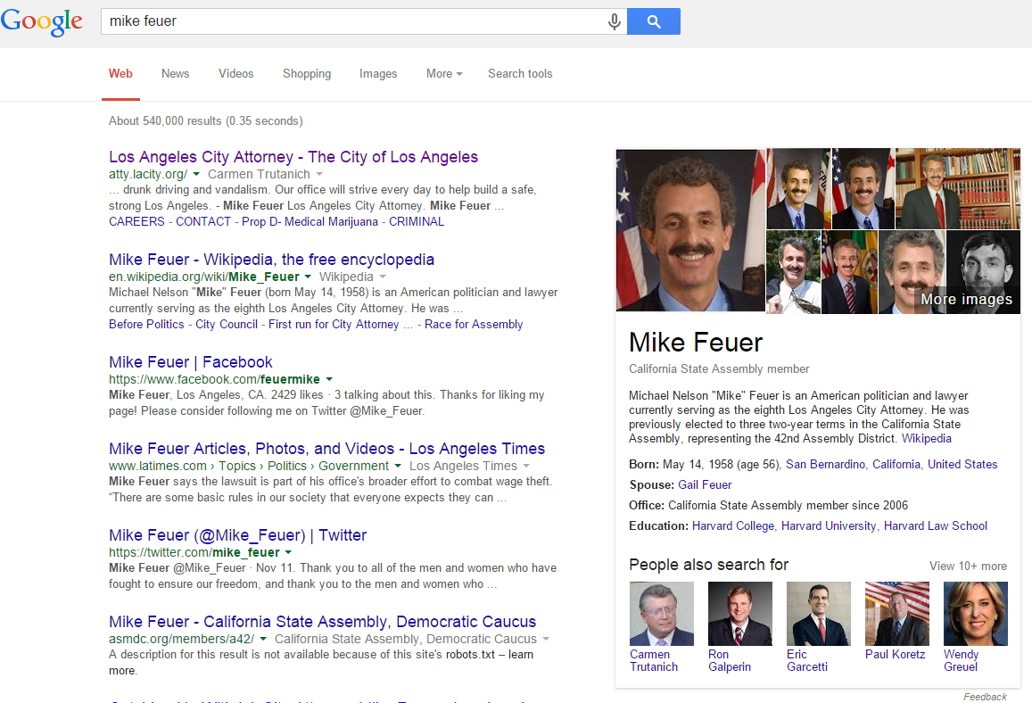Expand the More dropdown menu
The width and height of the screenshot is (1032, 703).
443,74
